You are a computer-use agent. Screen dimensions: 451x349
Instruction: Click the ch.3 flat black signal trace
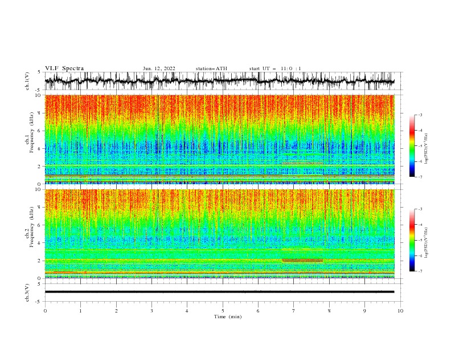[x=219, y=292]
